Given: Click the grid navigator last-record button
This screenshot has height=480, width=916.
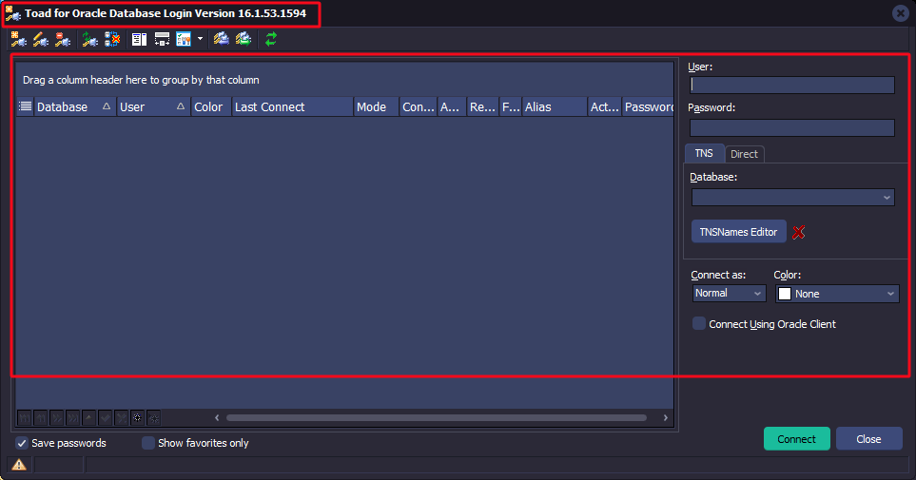Looking at the screenshot, I should pyautogui.click(x=72, y=418).
